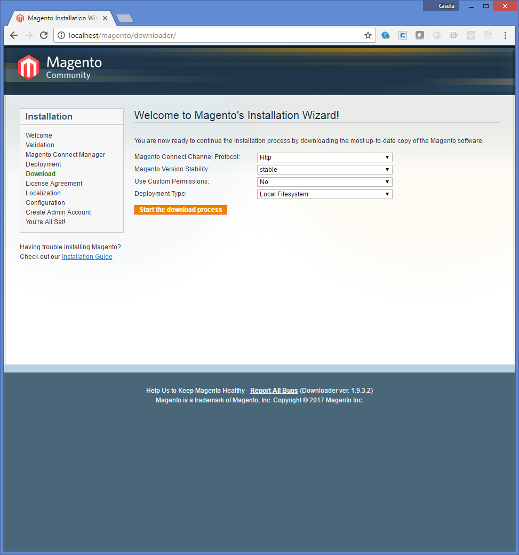The width and height of the screenshot is (519, 555).
Task: Open the Magento Version Stability dropdown
Action: [x=324, y=170]
